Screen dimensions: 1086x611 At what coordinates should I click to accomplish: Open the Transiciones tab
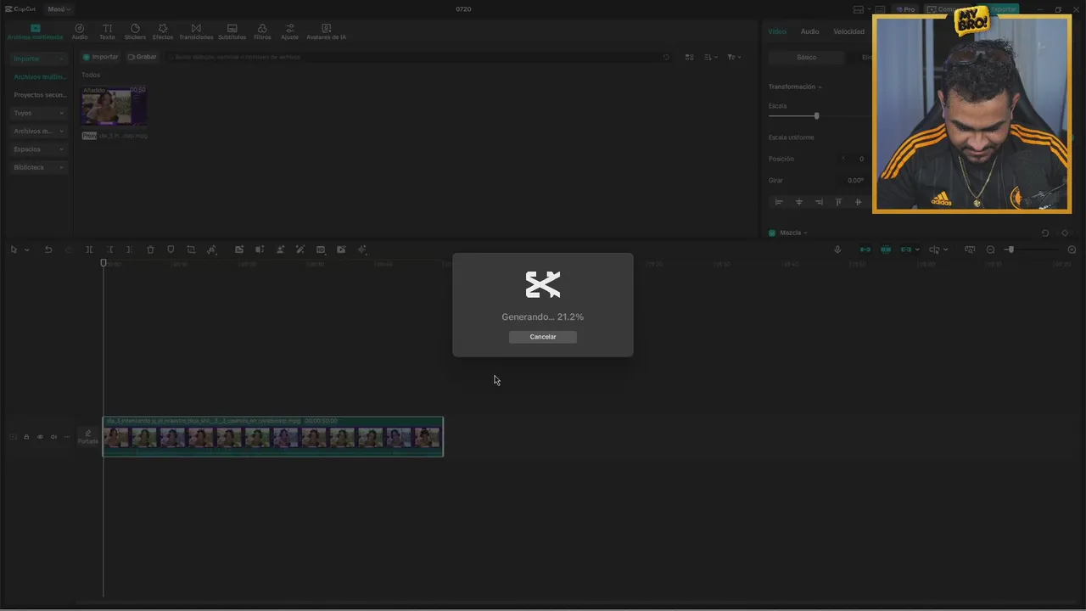(x=196, y=32)
